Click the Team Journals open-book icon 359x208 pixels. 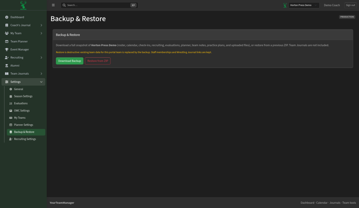(7, 74)
